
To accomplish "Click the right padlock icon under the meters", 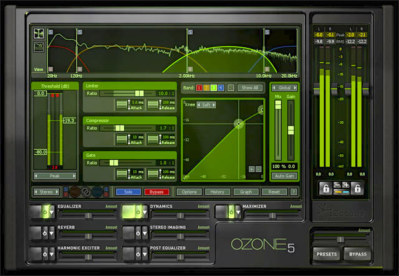I will tap(357, 188).
